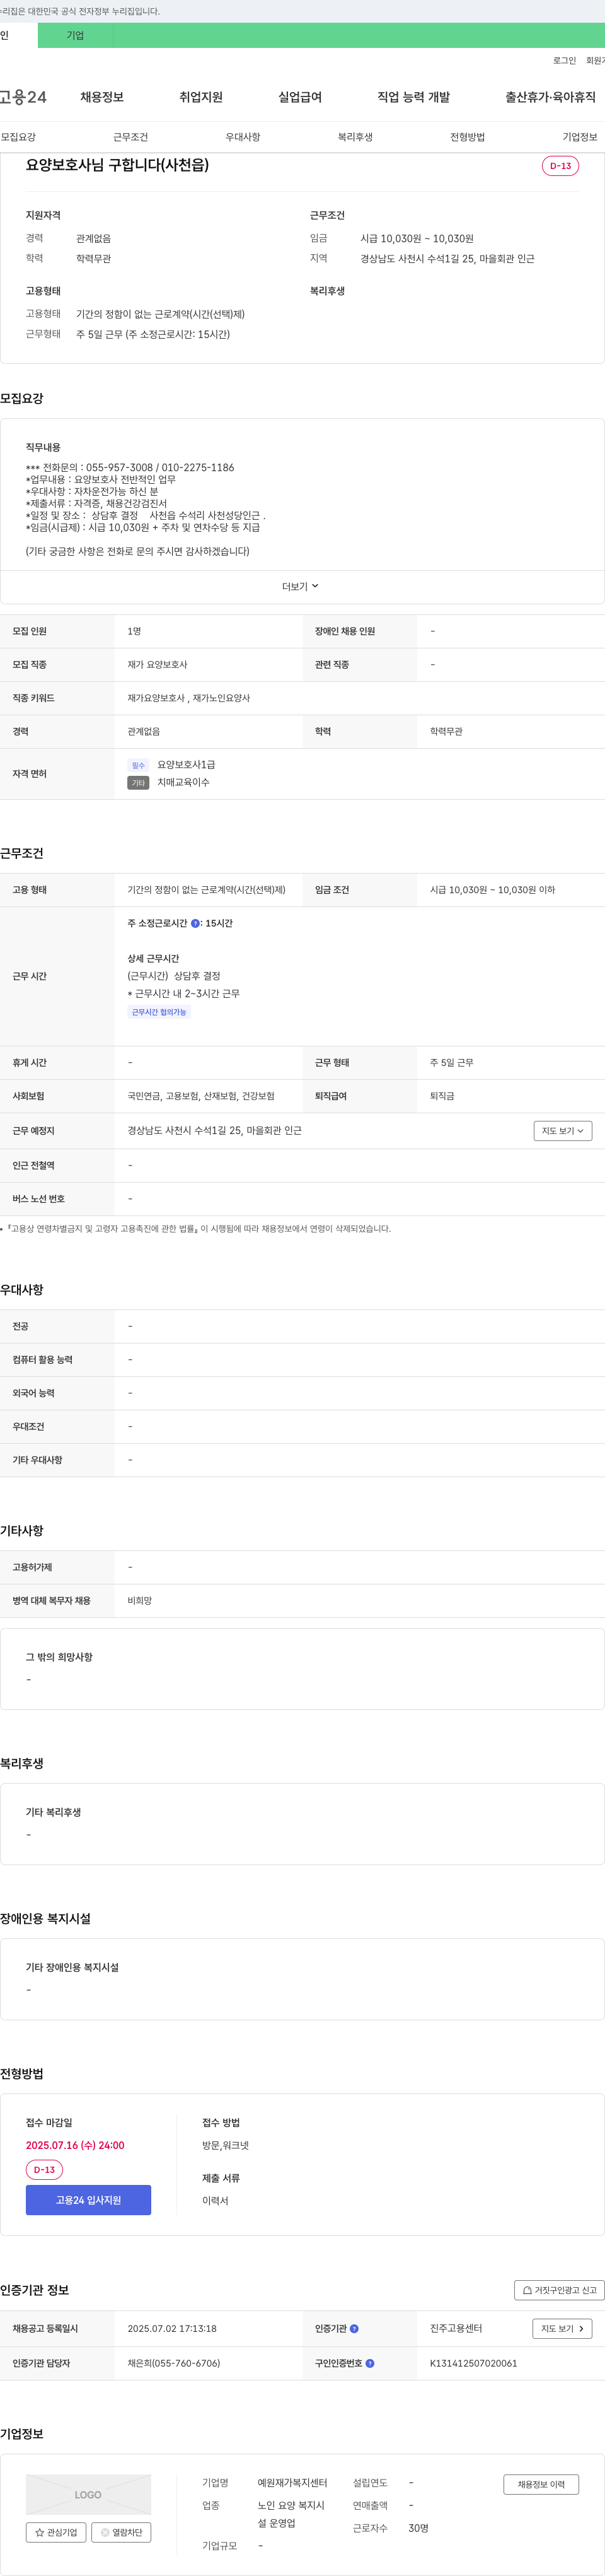
Task: Click the job title 요양보호사님 구합니다(사천읍)
Action: [x=118, y=165]
